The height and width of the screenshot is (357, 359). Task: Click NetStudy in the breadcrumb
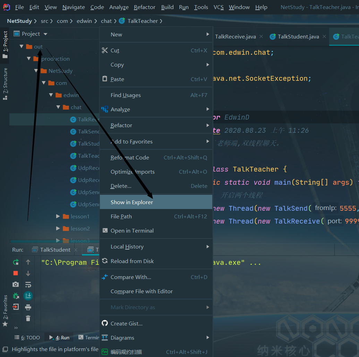pyautogui.click(x=19, y=21)
